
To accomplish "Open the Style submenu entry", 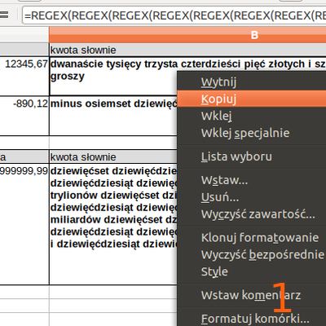I will pyautogui.click(x=252, y=271).
